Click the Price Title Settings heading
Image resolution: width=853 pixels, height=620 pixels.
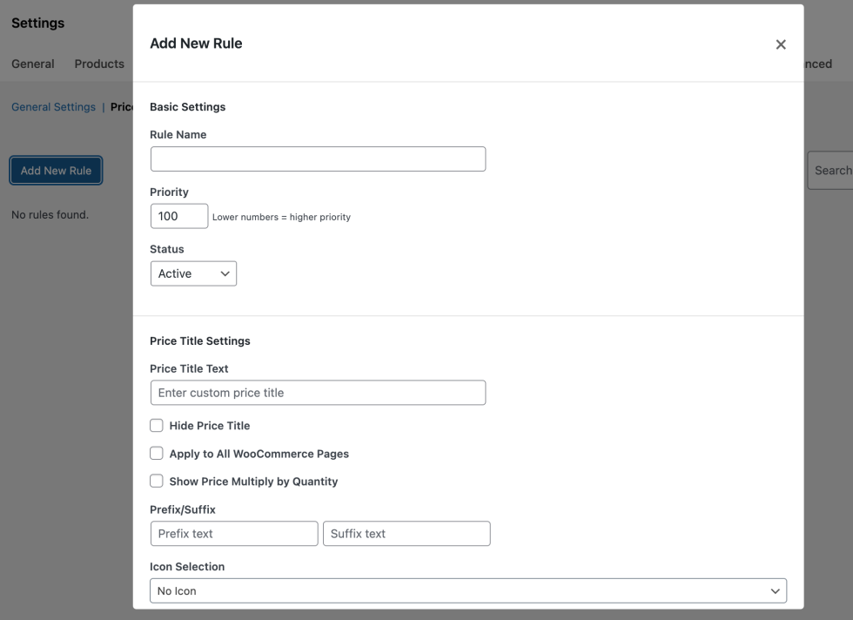point(200,340)
